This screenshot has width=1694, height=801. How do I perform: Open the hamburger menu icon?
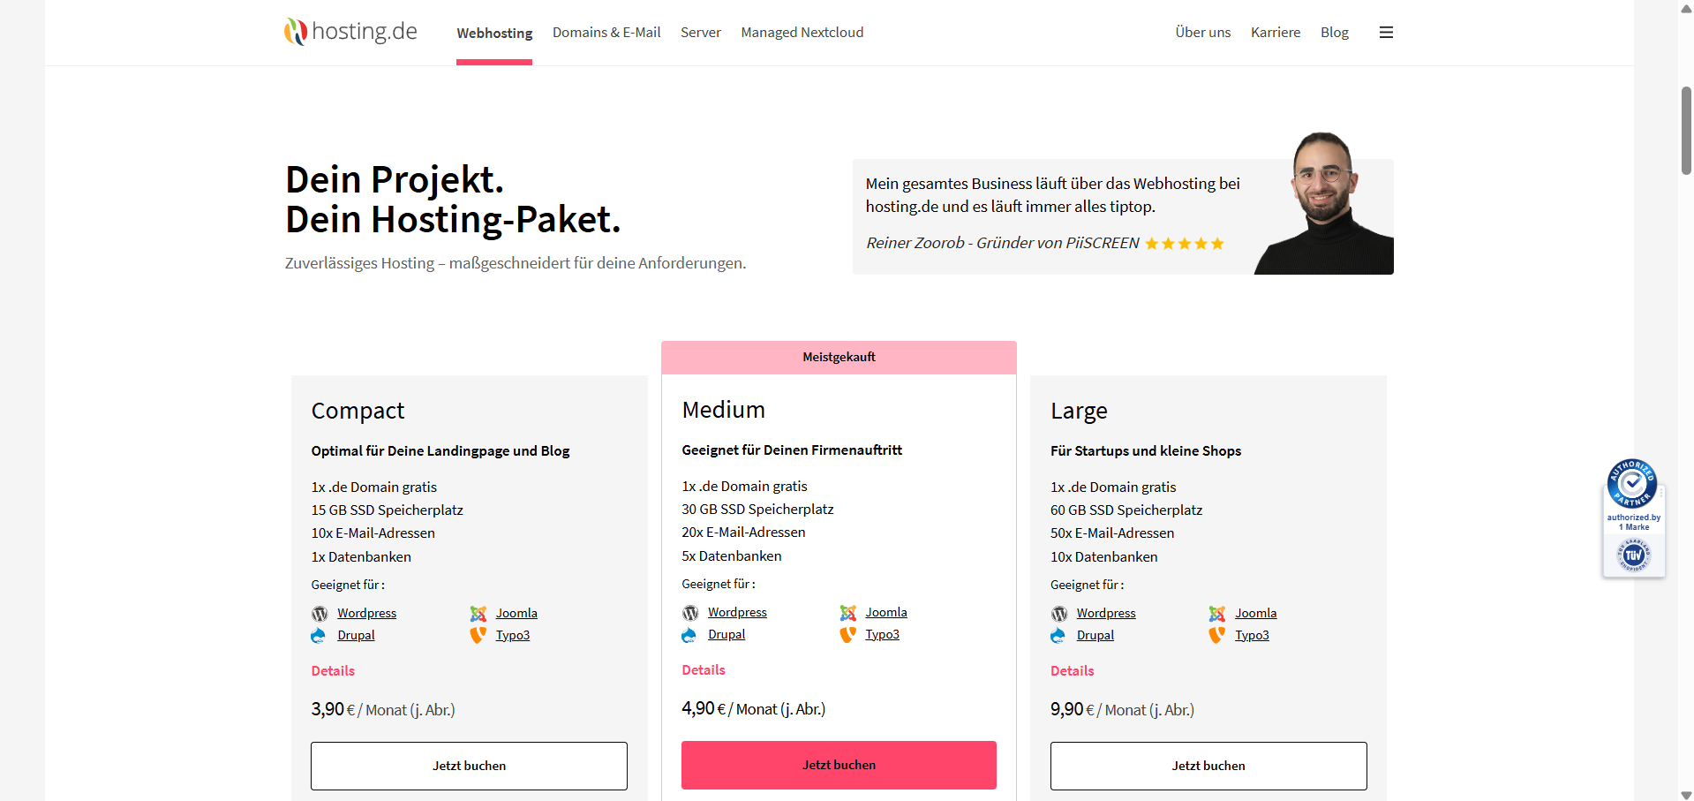coord(1386,33)
